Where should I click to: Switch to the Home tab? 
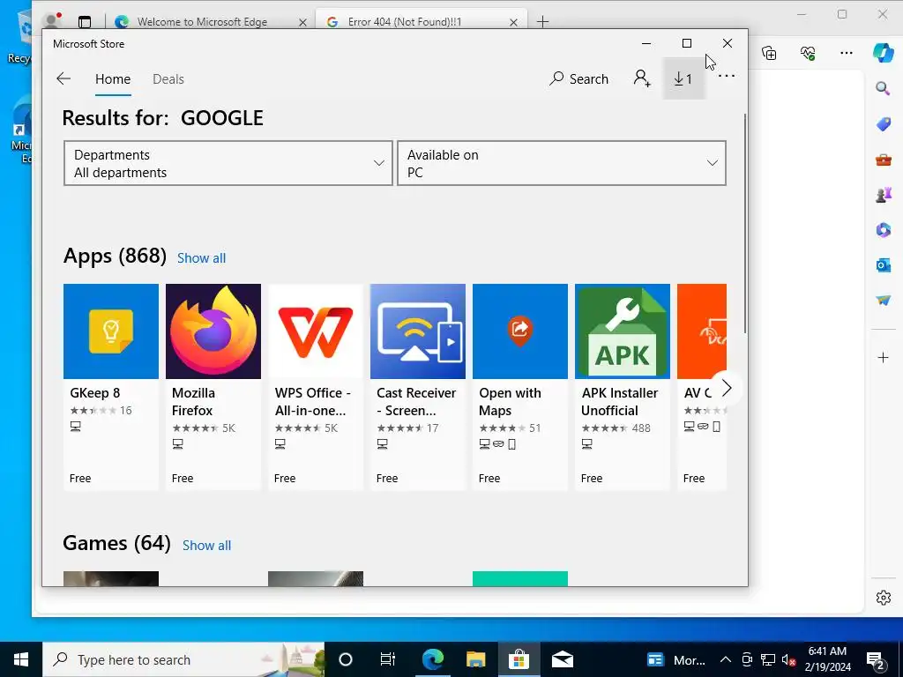tap(113, 78)
